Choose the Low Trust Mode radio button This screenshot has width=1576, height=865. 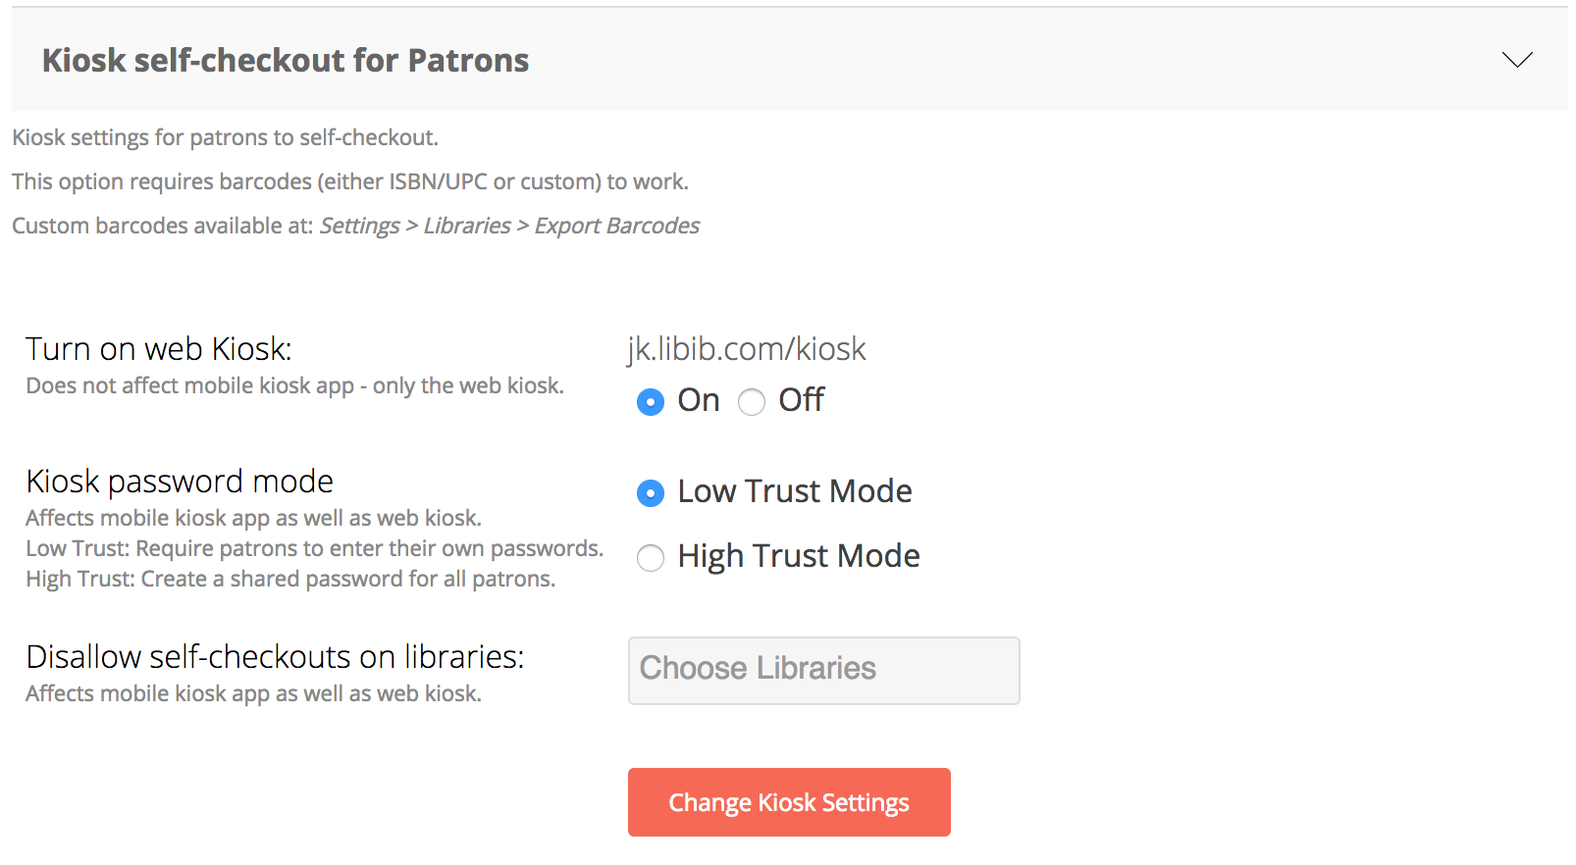[651, 493]
